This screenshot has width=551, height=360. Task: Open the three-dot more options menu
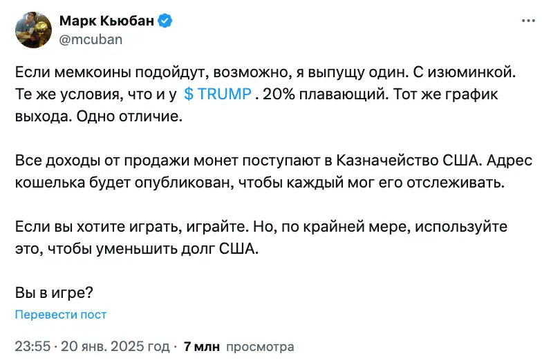point(527,21)
